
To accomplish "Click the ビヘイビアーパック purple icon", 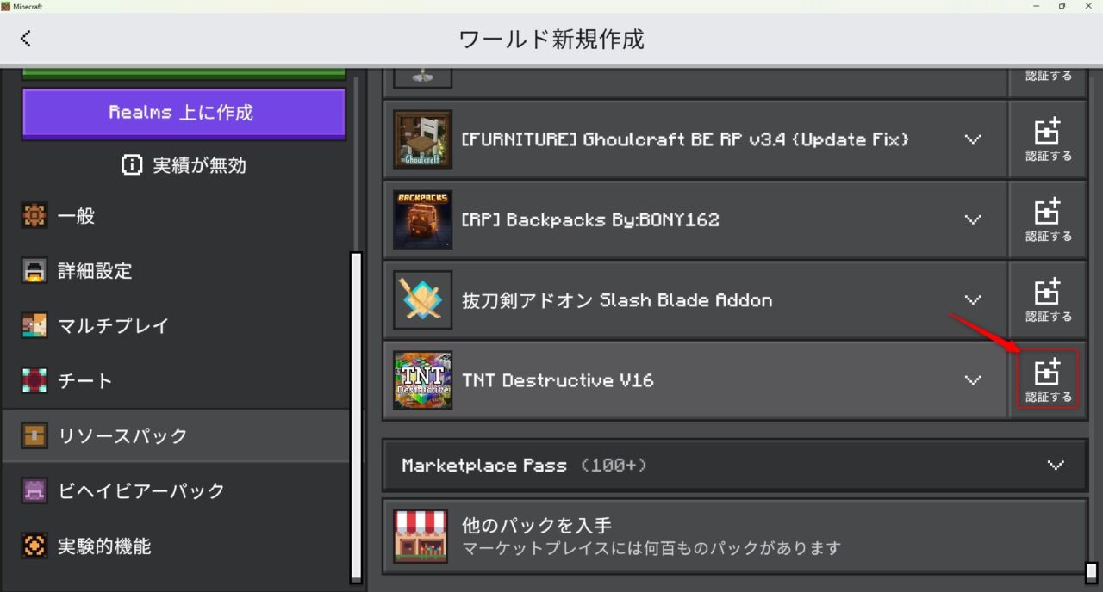I will point(34,490).
